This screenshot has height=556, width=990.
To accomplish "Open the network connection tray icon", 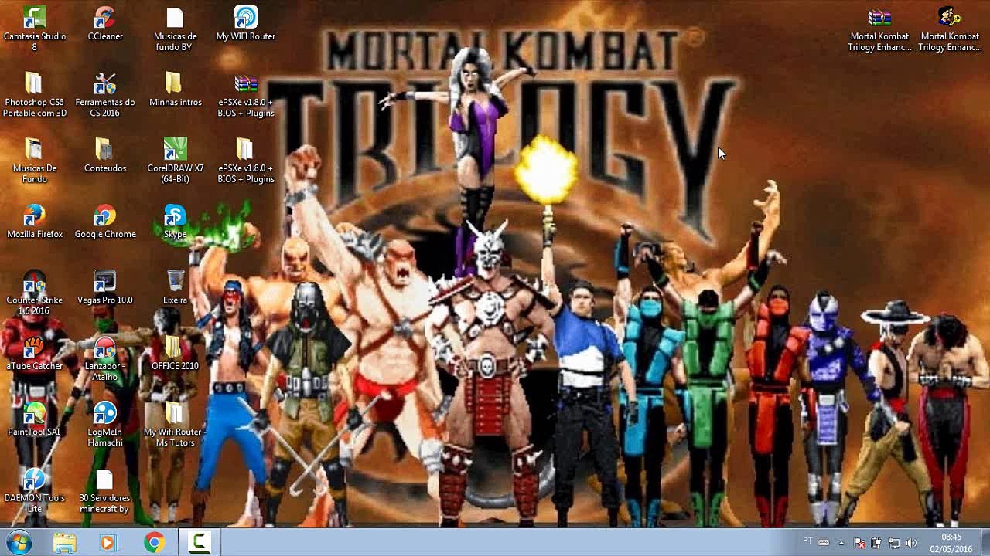I will click(x=893, y=543).
